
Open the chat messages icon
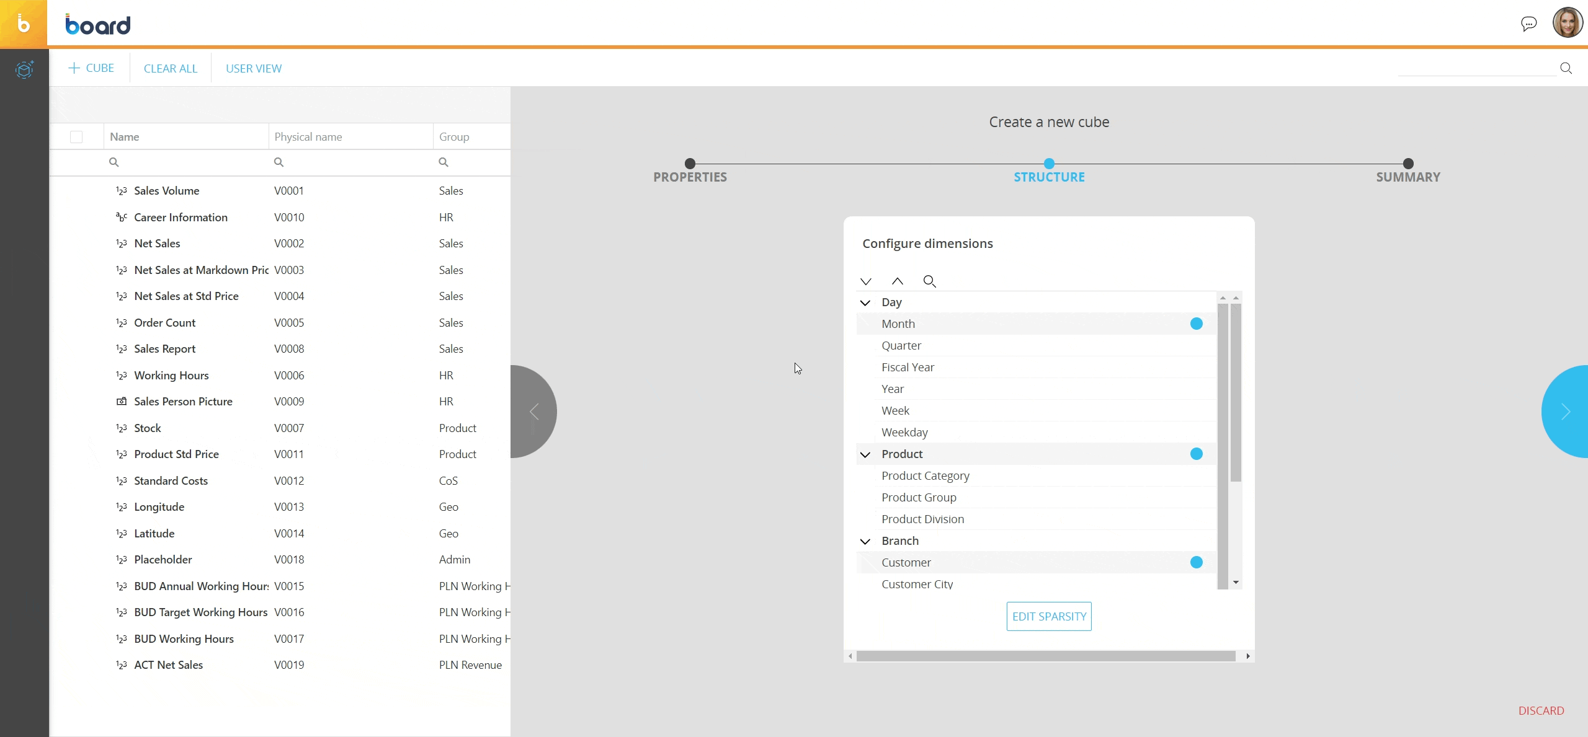1528,24
